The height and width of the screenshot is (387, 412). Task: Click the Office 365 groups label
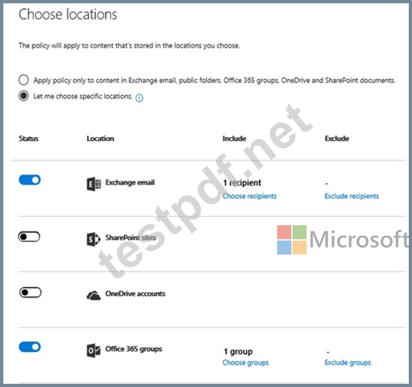tap(134, 349)
